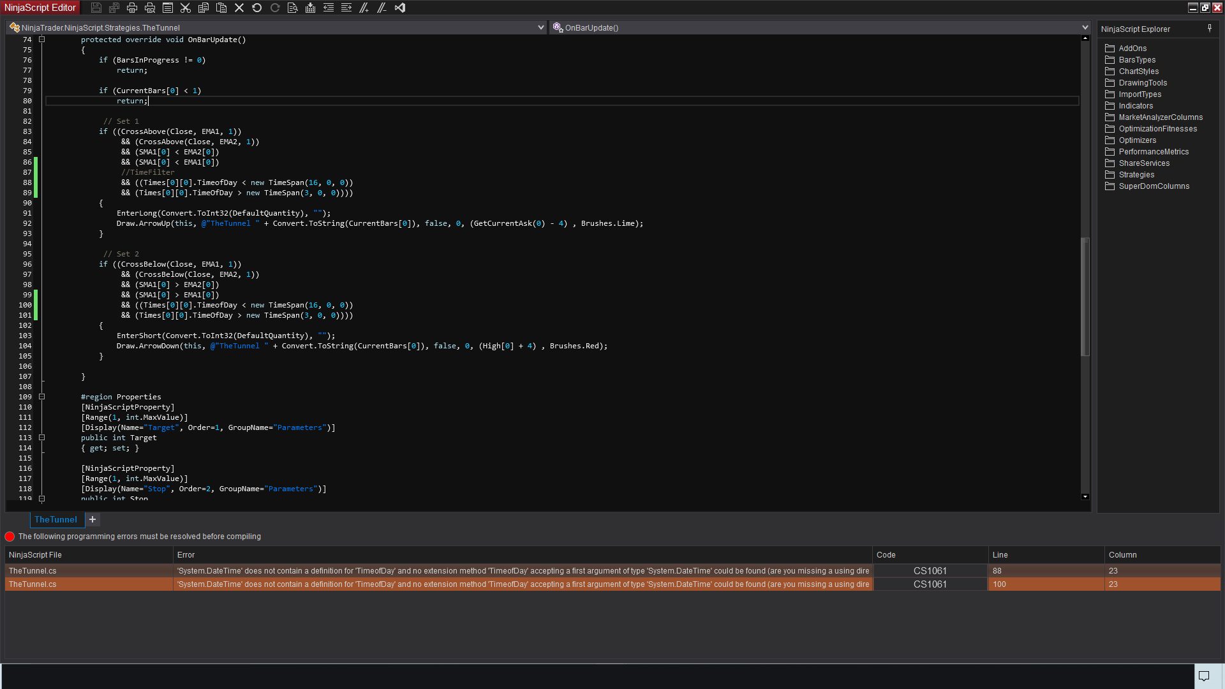The height and width of the screenshot is (689, 1225).
Task: Click the editor vertical scrollbar down arrow
Action: click(1085, 496)
